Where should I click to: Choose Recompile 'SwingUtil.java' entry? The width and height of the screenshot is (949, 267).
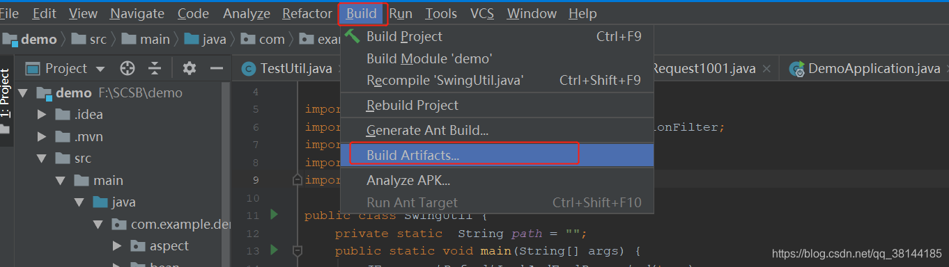click(x=497, y=81)
